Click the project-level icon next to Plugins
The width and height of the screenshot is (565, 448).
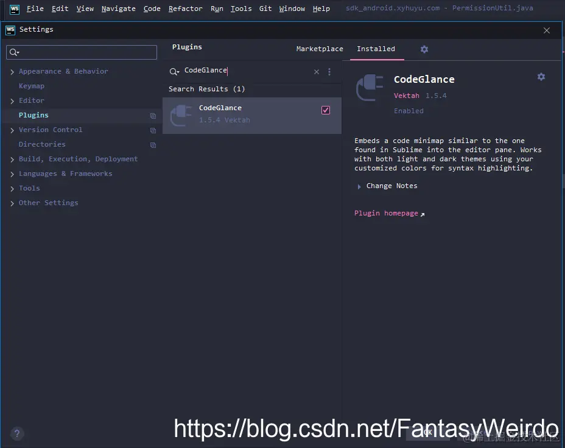pyautogui.click(x=153, y=116)
